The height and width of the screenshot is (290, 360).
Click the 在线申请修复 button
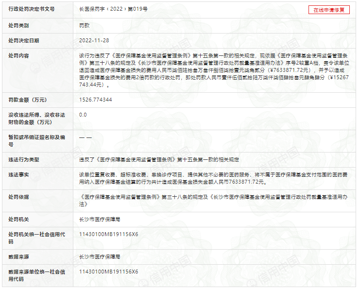click(329, 10)
